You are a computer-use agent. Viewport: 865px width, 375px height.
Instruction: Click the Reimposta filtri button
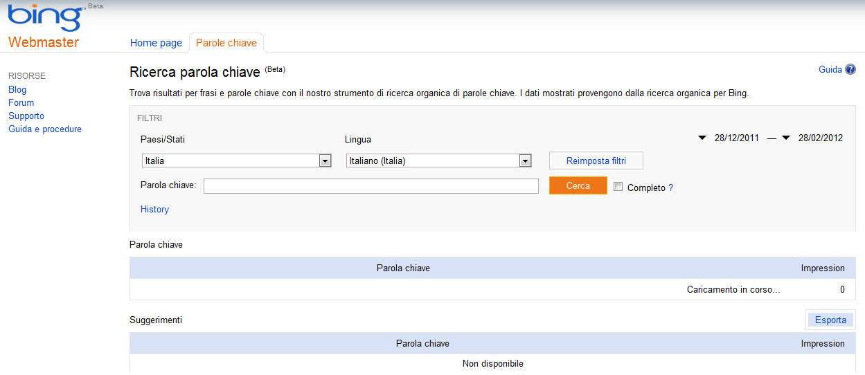click(596, 161)
